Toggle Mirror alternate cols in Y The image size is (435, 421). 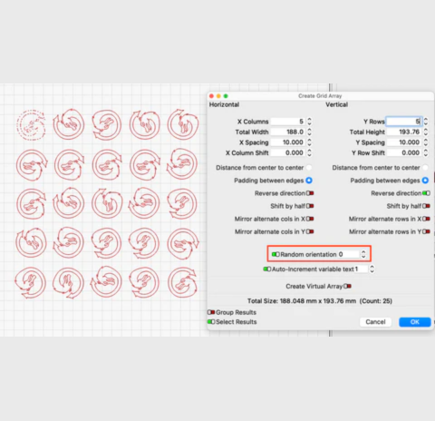point(310,231)
